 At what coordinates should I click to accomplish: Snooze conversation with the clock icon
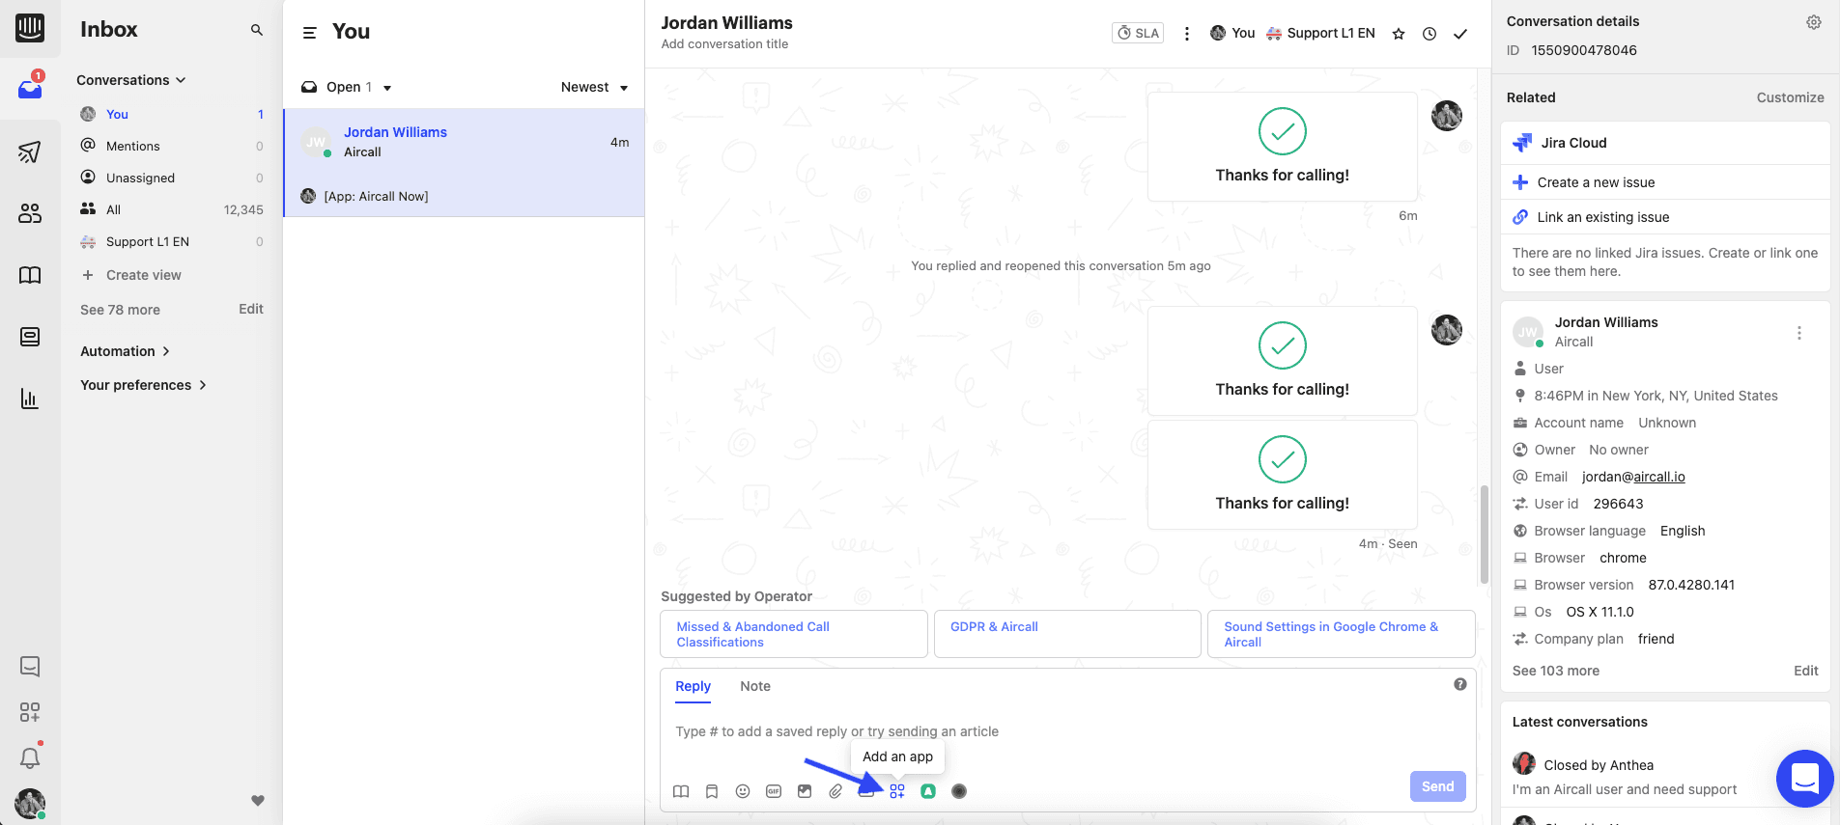coord(1430,34)
